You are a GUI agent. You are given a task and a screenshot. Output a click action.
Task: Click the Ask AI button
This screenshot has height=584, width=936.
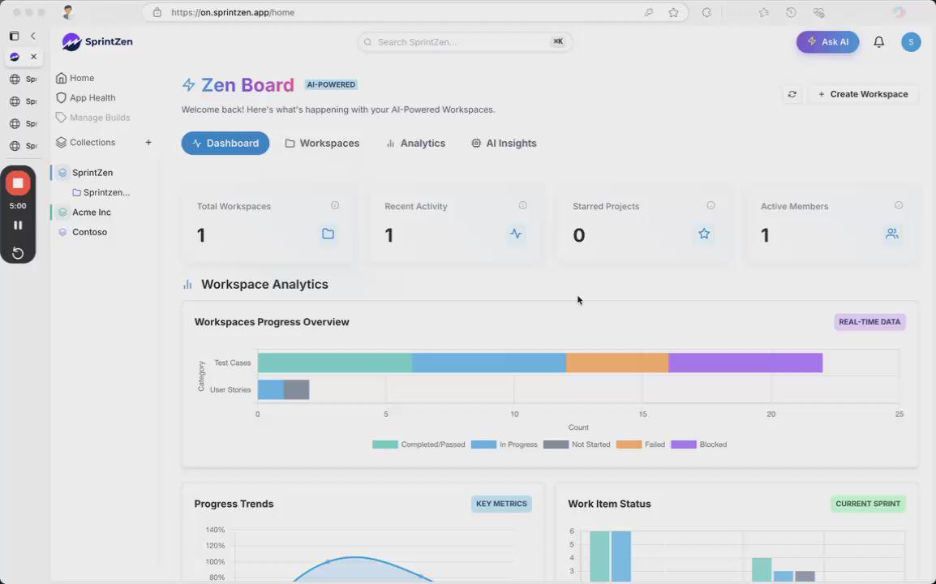(x=827, y=42)
